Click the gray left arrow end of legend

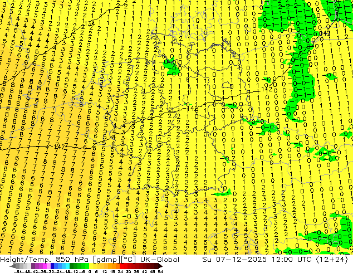pyautogui.click(x=13, y=266)
